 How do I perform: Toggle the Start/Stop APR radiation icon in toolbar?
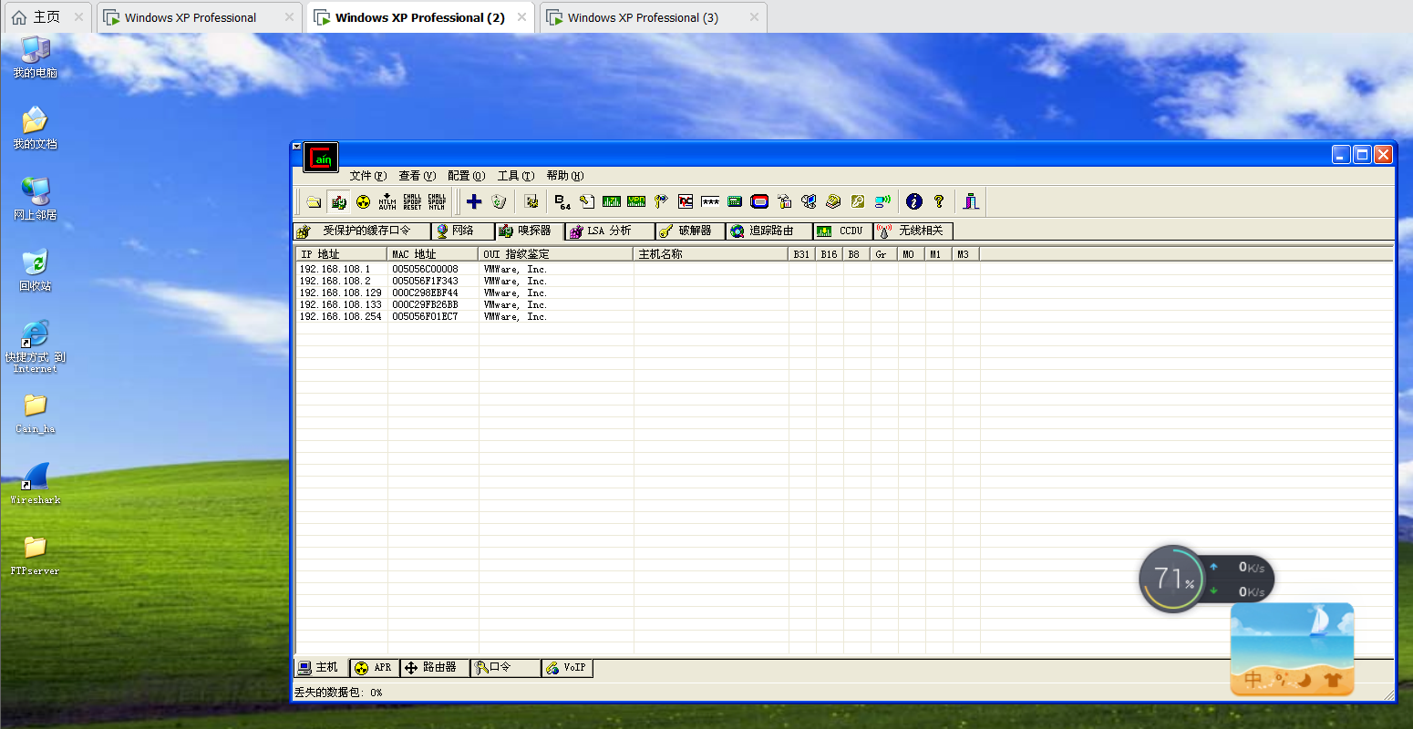(x=363, y=201)
